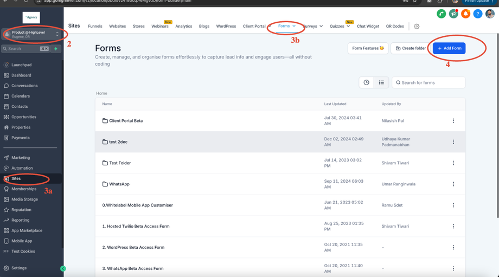The image size is (499, 277).
Task: Click the green lightning quick actions icon
Action: 55,49
